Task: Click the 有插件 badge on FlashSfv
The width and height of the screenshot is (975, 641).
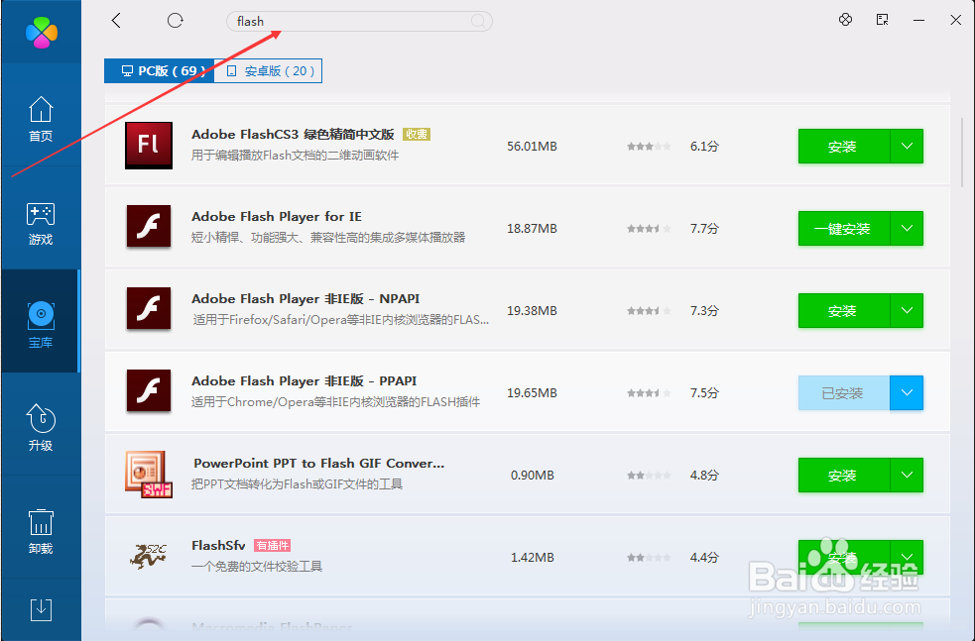Action: (x=273, y=545)
